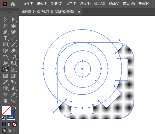Screen dimensions: 155x134
Task: Select the Magic Wand tool
Action: coord(5,26)
